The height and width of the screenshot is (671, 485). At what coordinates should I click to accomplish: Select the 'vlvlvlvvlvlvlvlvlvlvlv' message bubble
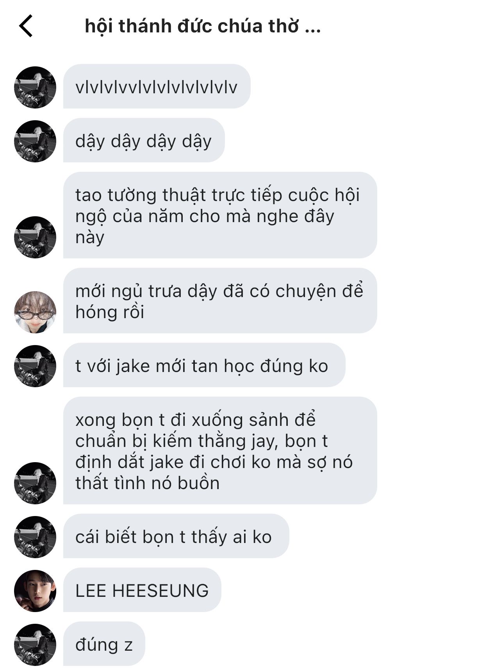[157, 86]
